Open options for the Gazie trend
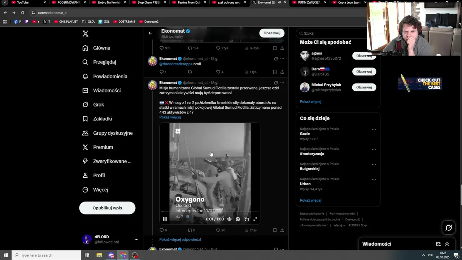This screenshot has height=260, width=462. (374, 129)
